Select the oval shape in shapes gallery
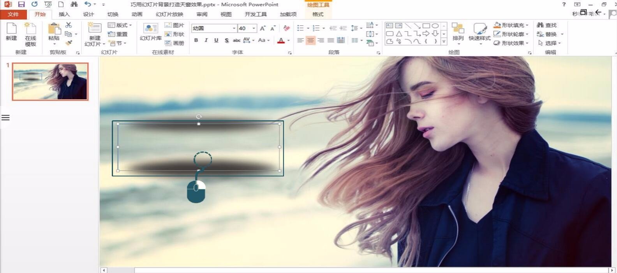The height and width of the screenshot is (273, 617). coord(435,26)
